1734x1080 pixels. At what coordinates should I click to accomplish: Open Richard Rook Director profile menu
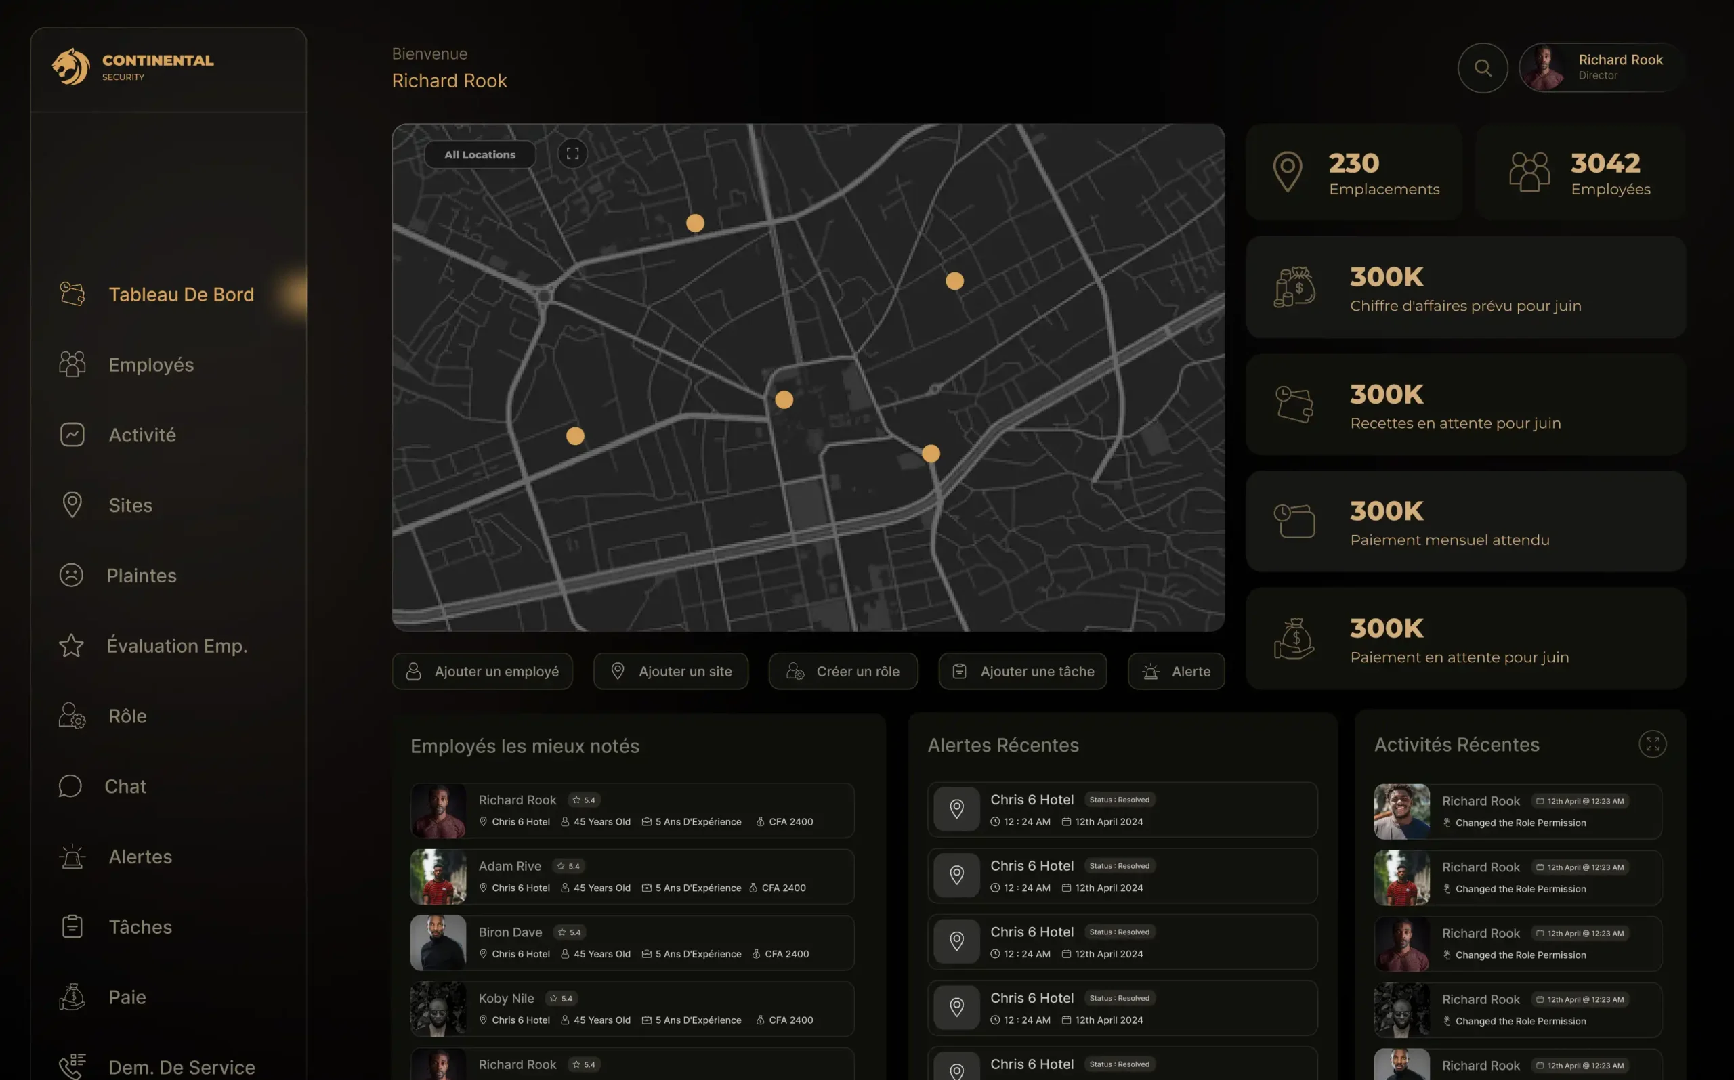(x=1601, y=67)
